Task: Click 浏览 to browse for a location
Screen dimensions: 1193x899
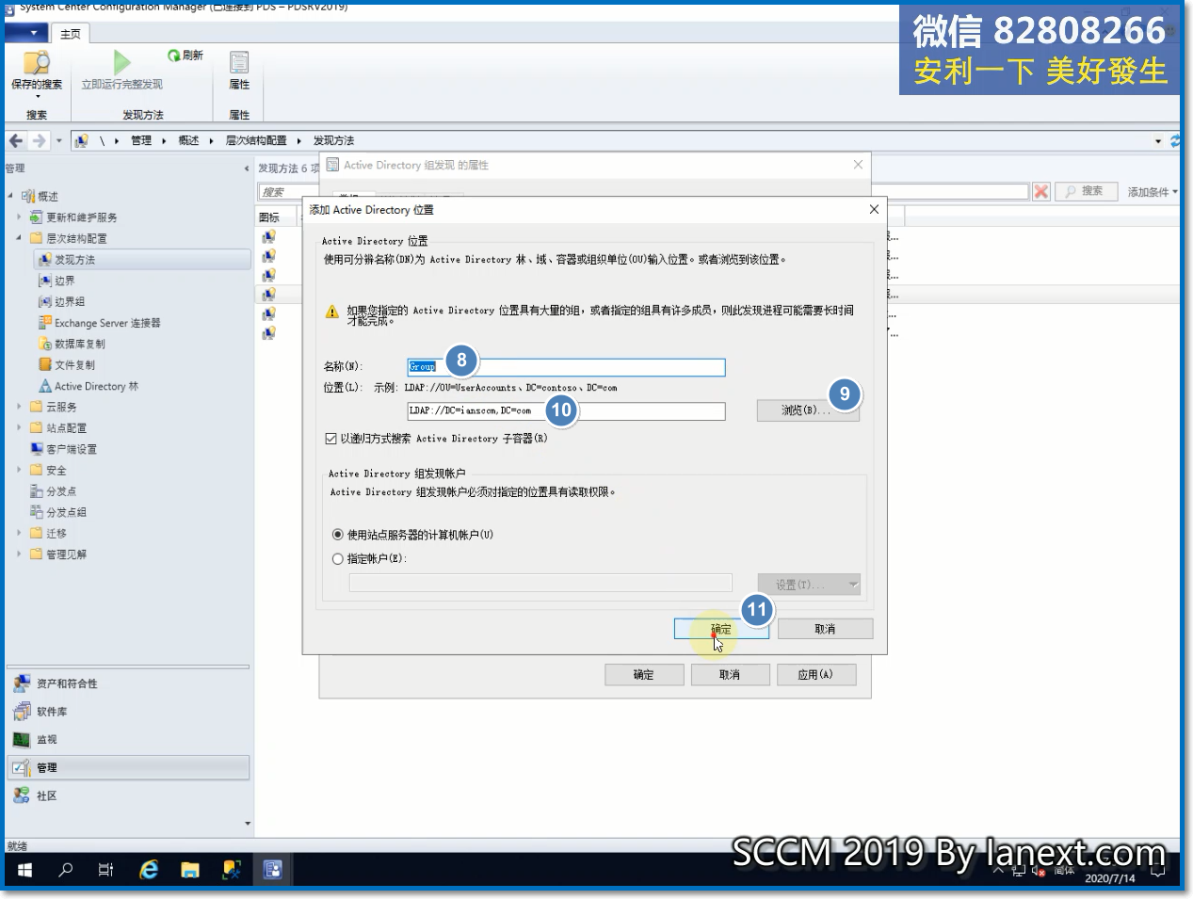Action: (807, 410)
